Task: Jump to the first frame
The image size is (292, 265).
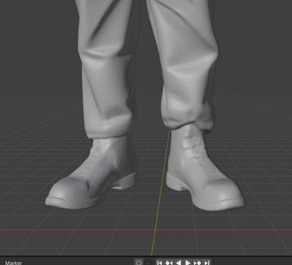Action: click(x=160, y=262)
